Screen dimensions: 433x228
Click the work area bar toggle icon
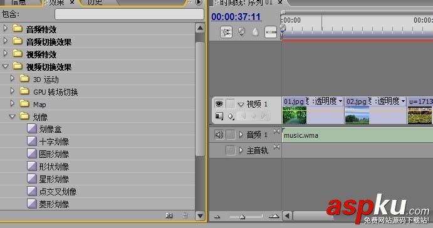click(x=271, y=33)
